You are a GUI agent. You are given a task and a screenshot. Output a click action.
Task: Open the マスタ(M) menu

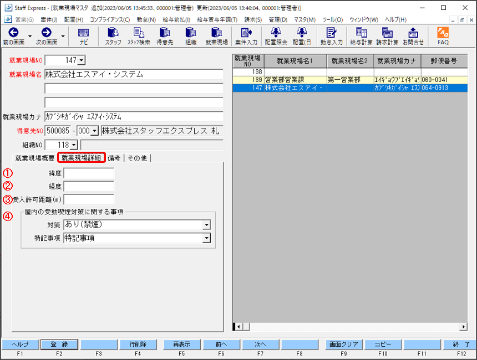click(305, 20)
